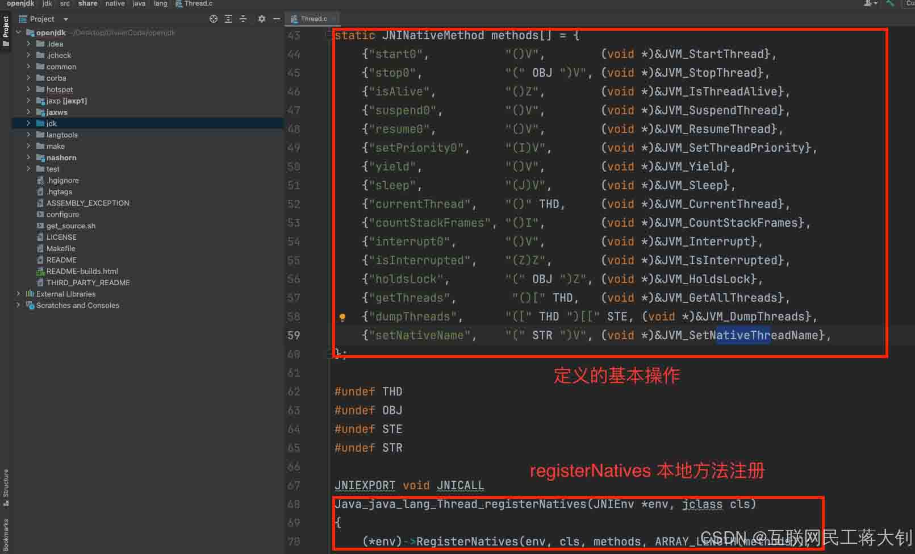The height and width of the screenshot is (554, 915).
Task: Expand the test folder
Action: (x=28, y=169)
